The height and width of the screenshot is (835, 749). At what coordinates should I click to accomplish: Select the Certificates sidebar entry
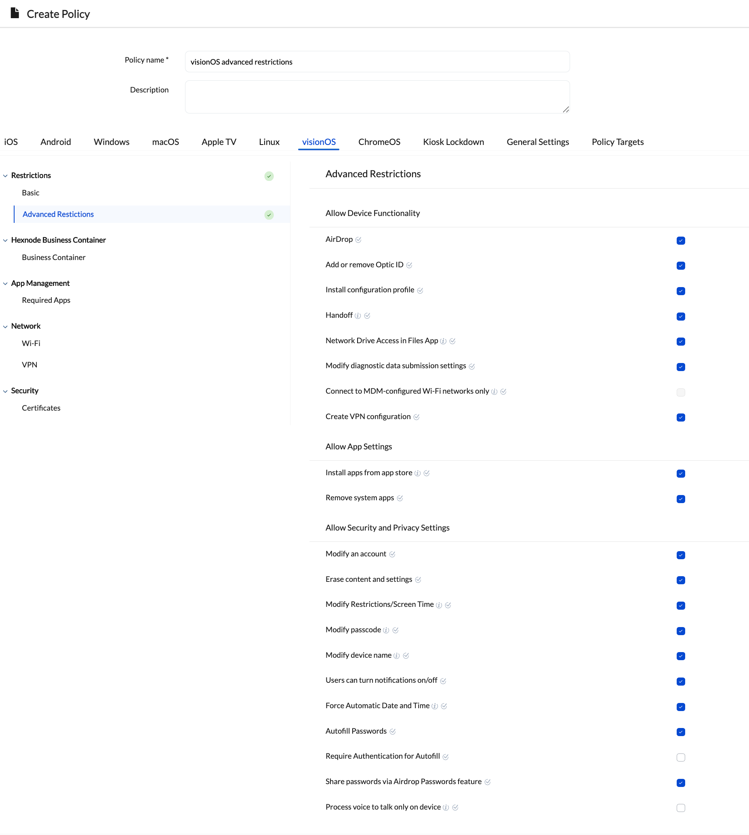[x=41, y=408]
